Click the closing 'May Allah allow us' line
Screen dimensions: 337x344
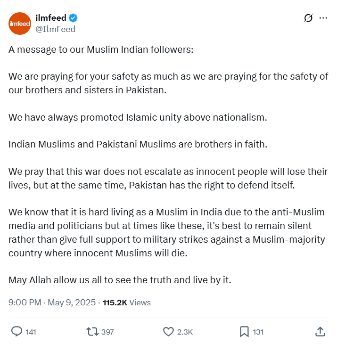click(120, 279)
